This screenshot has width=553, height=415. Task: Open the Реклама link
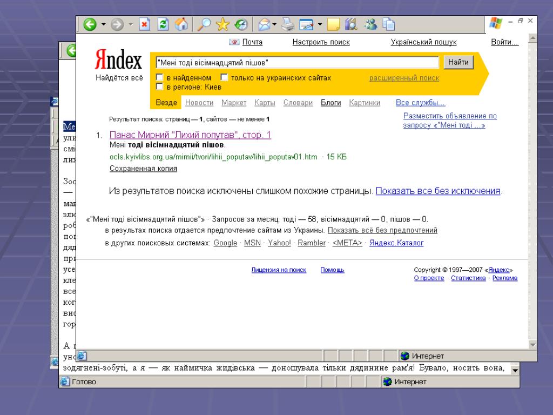(505, 278)
